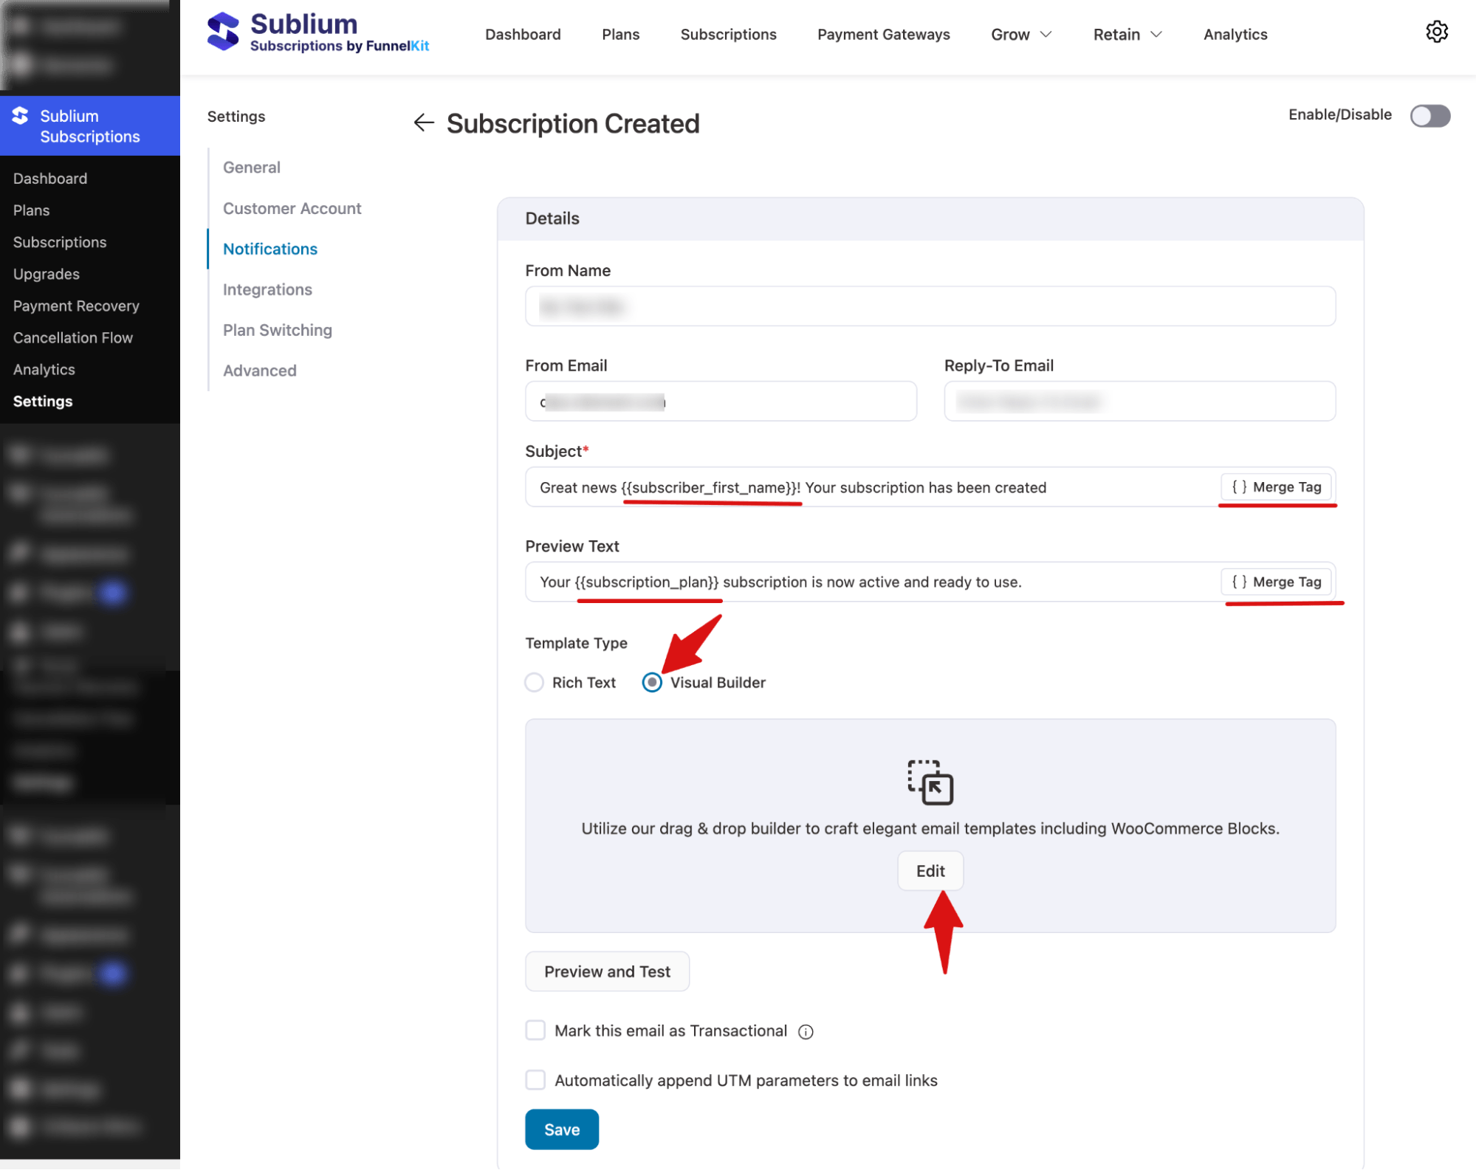The width and height of the screenshot is (1476, 1170).
Task: Click Sublium Subscriptions sidebar heading
Action: tap(90, 126)
